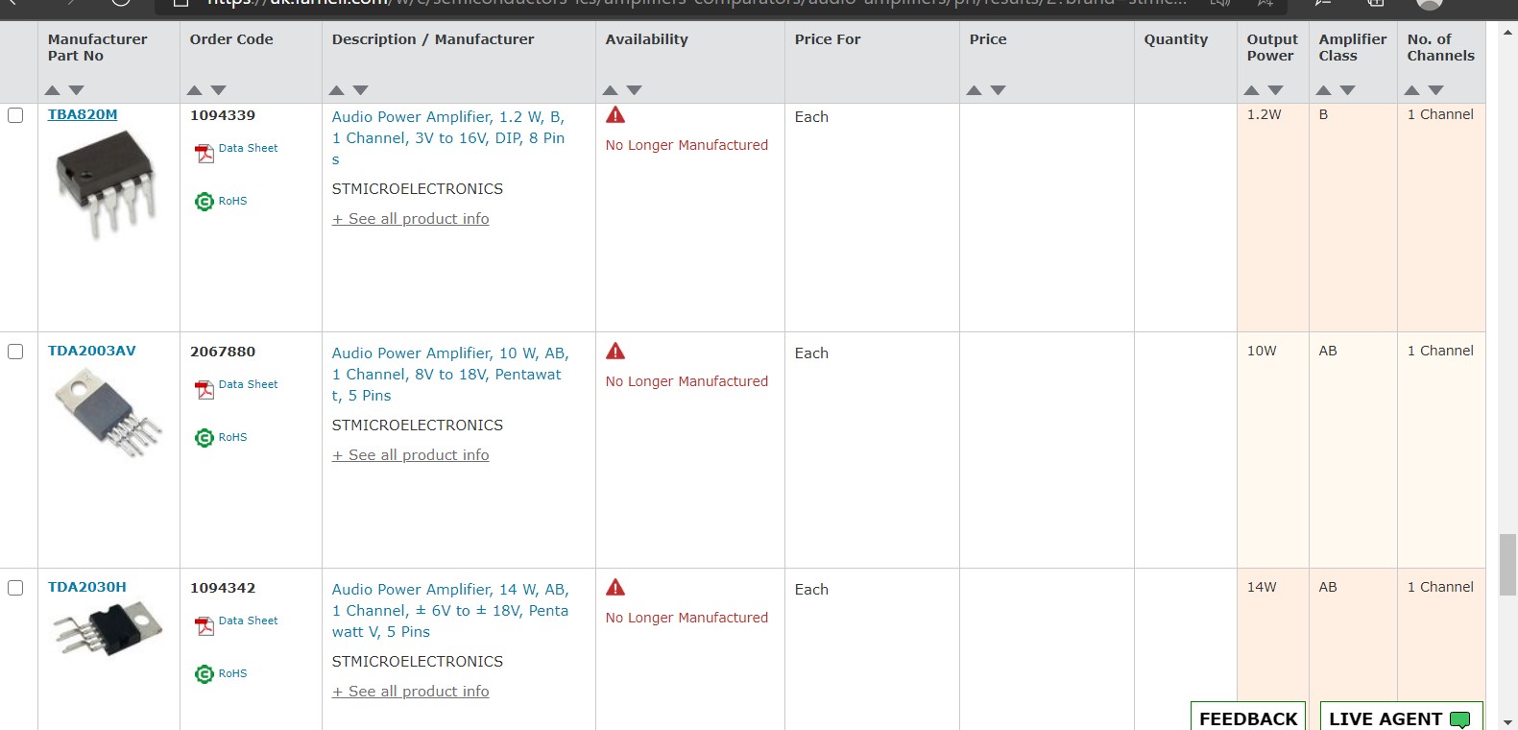Click the RoHS compliance icon for TBA820M
The height and width of the screenshot is (730, 1518).
point(205,202)
